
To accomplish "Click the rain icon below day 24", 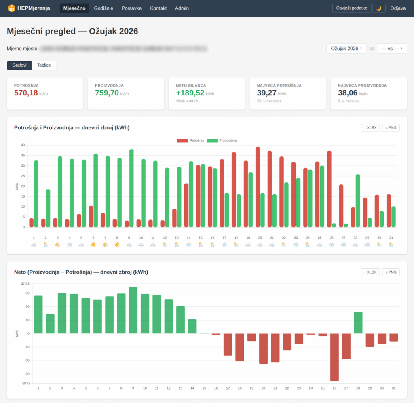I will [307, 244].
